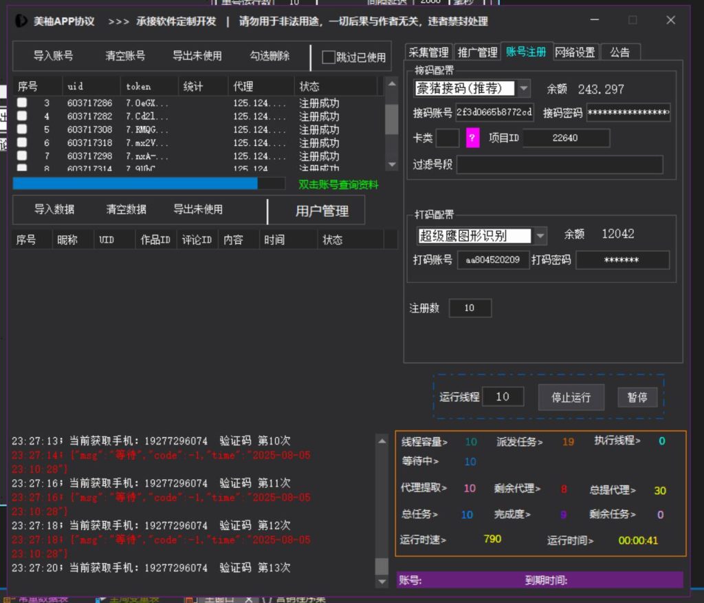Click the log panel scroll-down arrow
Screen dimensions: 704x603
click(x=382, y=582)
